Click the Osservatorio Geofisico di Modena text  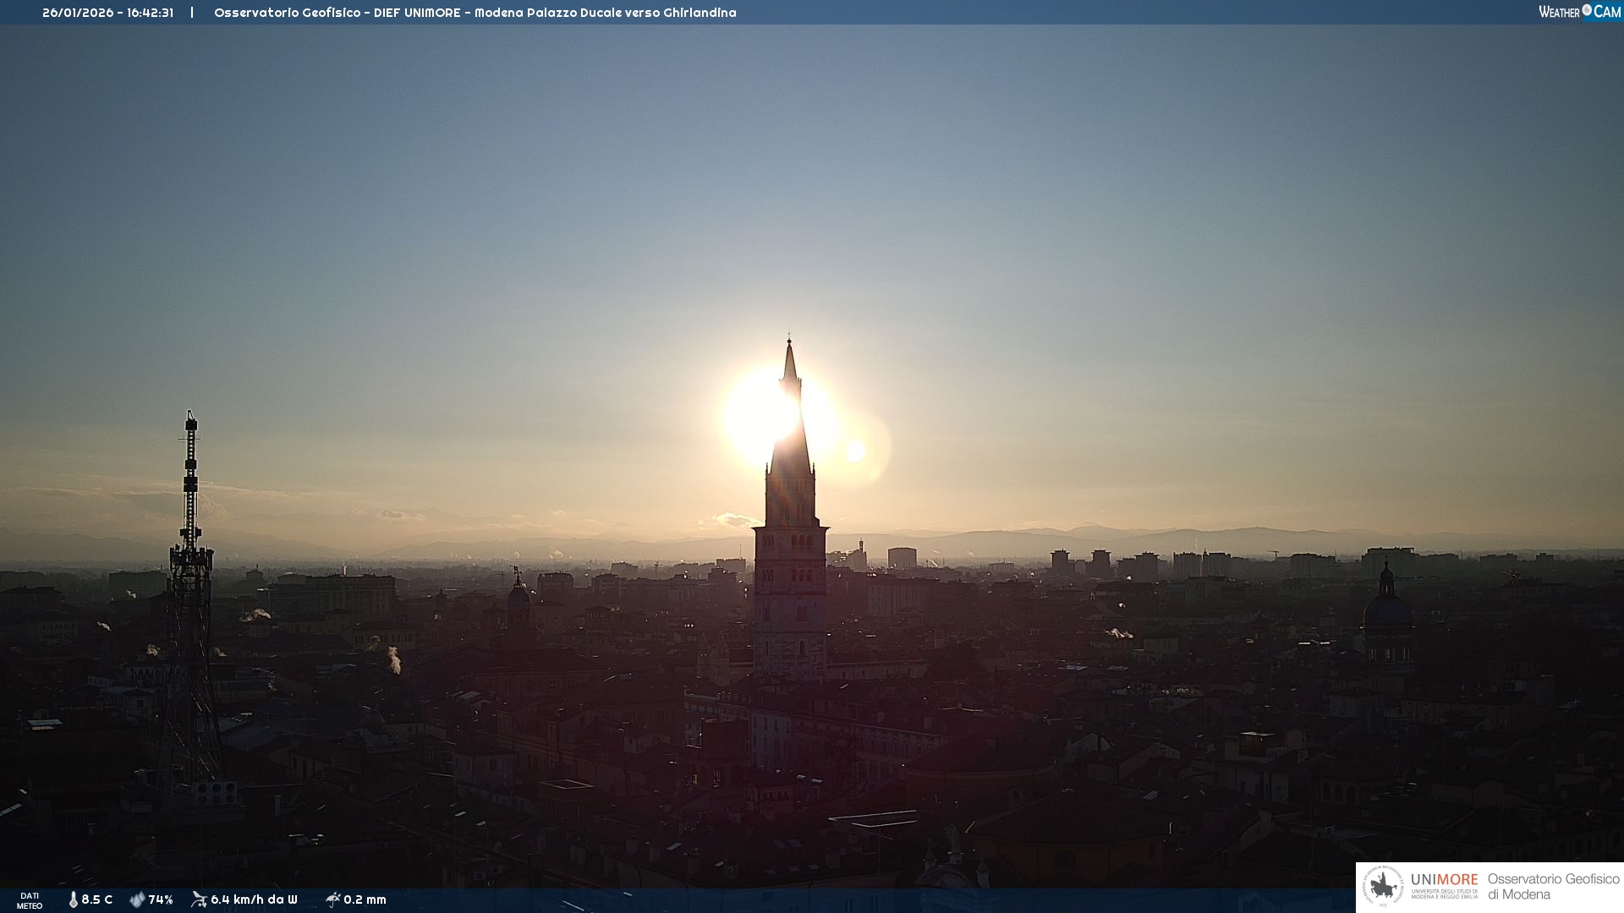click(x=1553, y=887)
